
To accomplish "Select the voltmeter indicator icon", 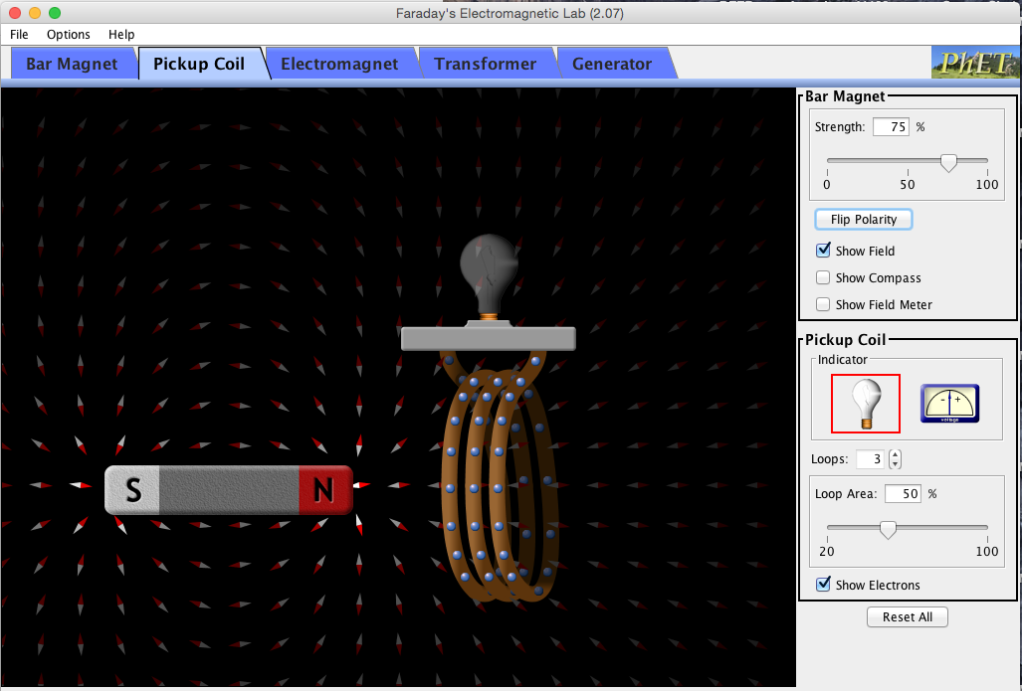I will 949,403.
